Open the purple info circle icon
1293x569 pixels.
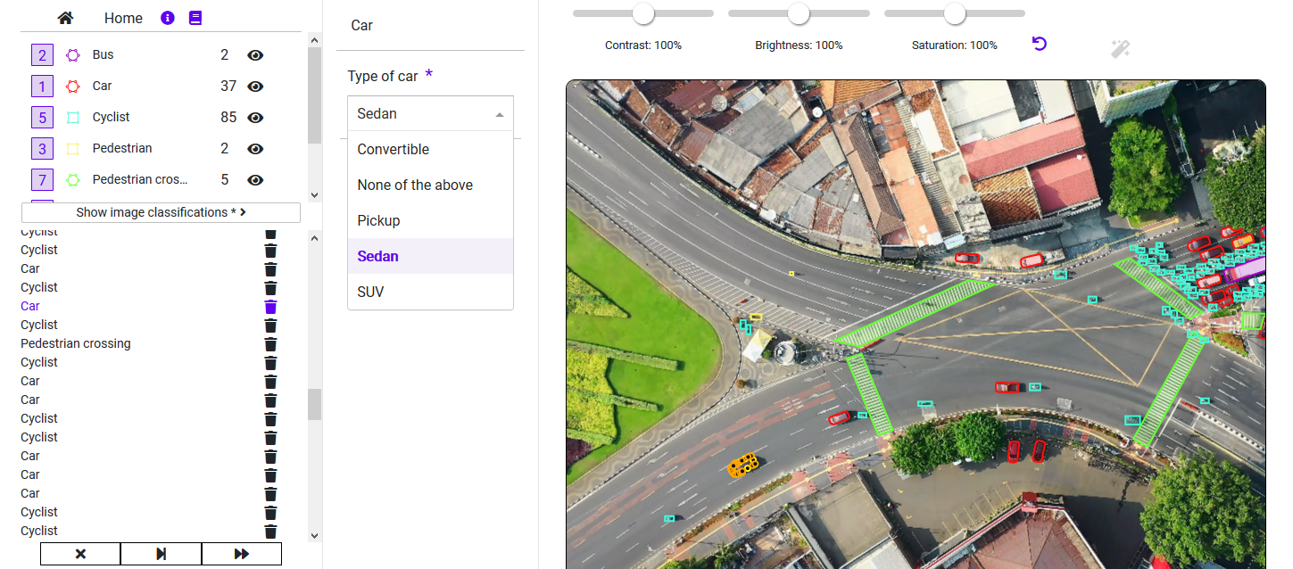click(x=168, y=18)
